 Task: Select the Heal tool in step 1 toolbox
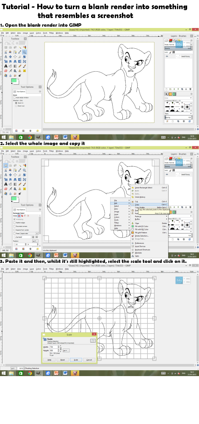24,71
